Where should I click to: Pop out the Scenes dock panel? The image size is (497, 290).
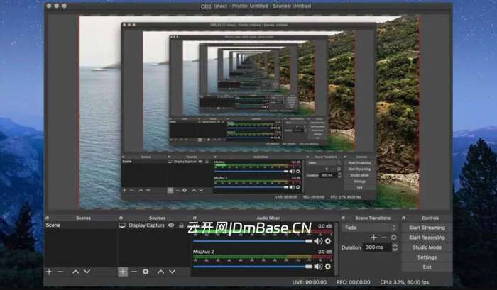48,218
